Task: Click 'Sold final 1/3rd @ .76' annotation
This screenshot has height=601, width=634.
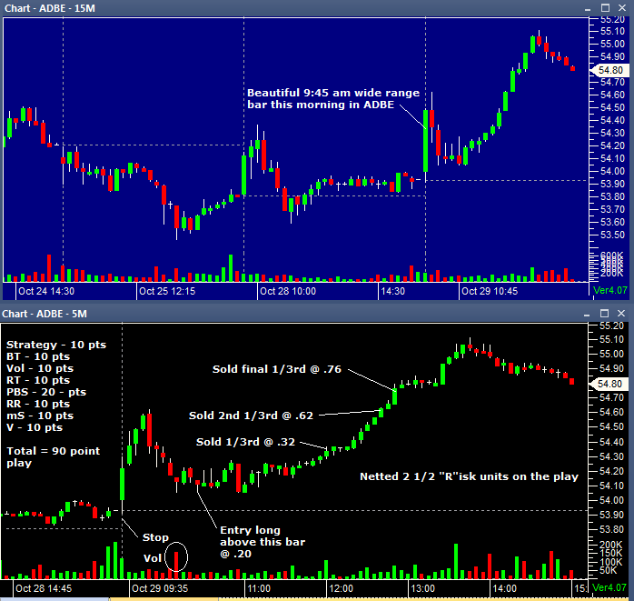Action: click(277, 369)
